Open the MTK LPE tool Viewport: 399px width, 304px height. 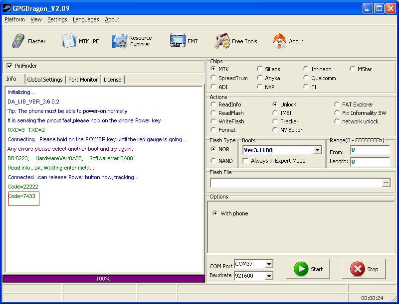(x=80, y=41)
